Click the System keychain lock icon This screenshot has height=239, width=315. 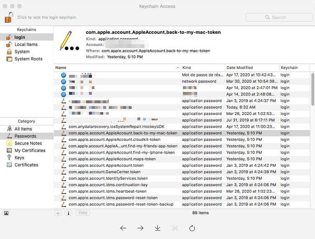coord(9,52)
